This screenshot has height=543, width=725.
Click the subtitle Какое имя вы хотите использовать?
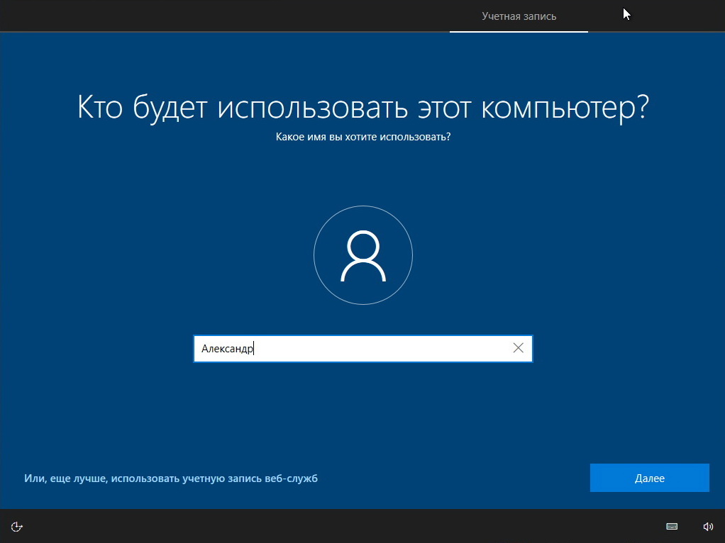362,136
